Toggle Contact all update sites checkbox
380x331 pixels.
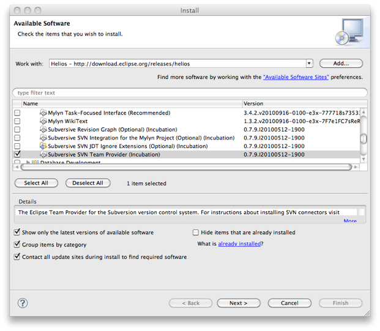pos(17,256)
